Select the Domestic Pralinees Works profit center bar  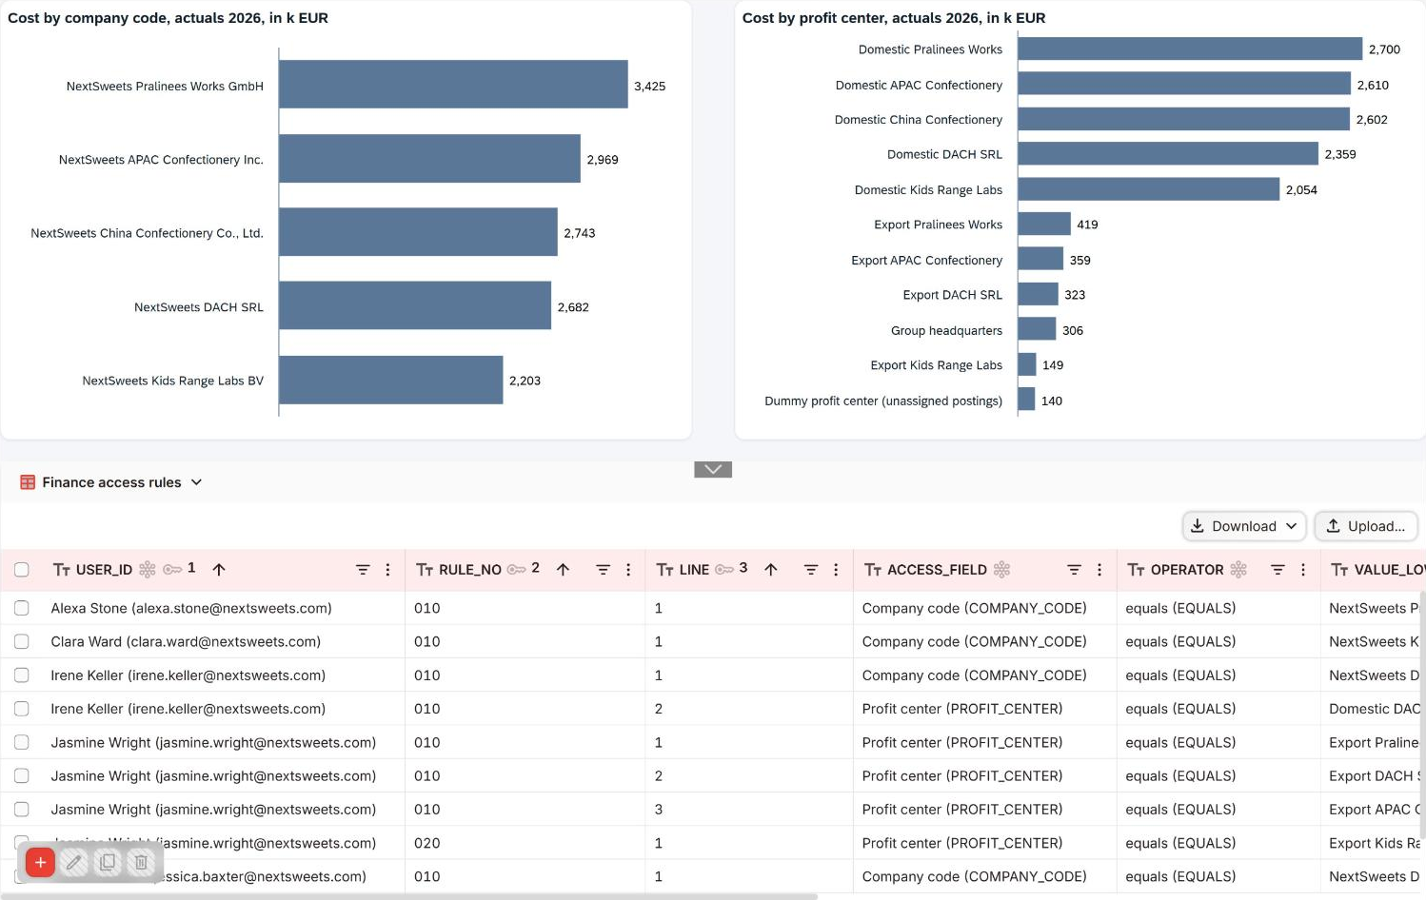1190,49
